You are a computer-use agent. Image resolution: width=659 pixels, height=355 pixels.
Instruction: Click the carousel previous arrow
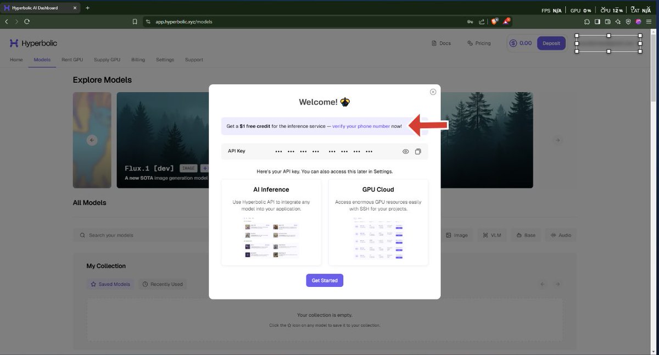92,140
